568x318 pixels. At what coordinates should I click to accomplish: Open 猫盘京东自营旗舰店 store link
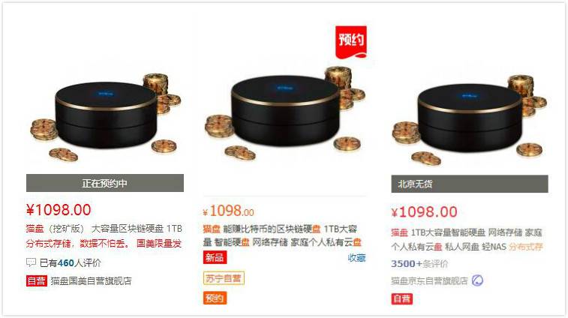pyautogui.click(x=430, y=280)
